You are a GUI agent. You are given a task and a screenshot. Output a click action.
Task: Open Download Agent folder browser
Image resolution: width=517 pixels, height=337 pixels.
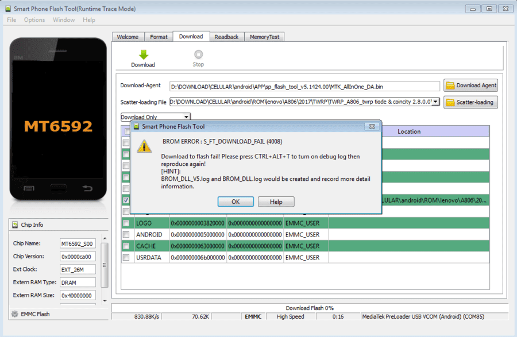click(x=470, y=86)
